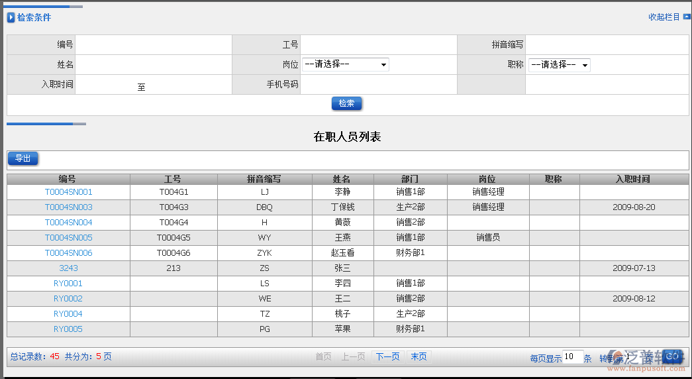Focus the 编号 input field
Viewport: 692px width, 379px height.
pos(153,45)
